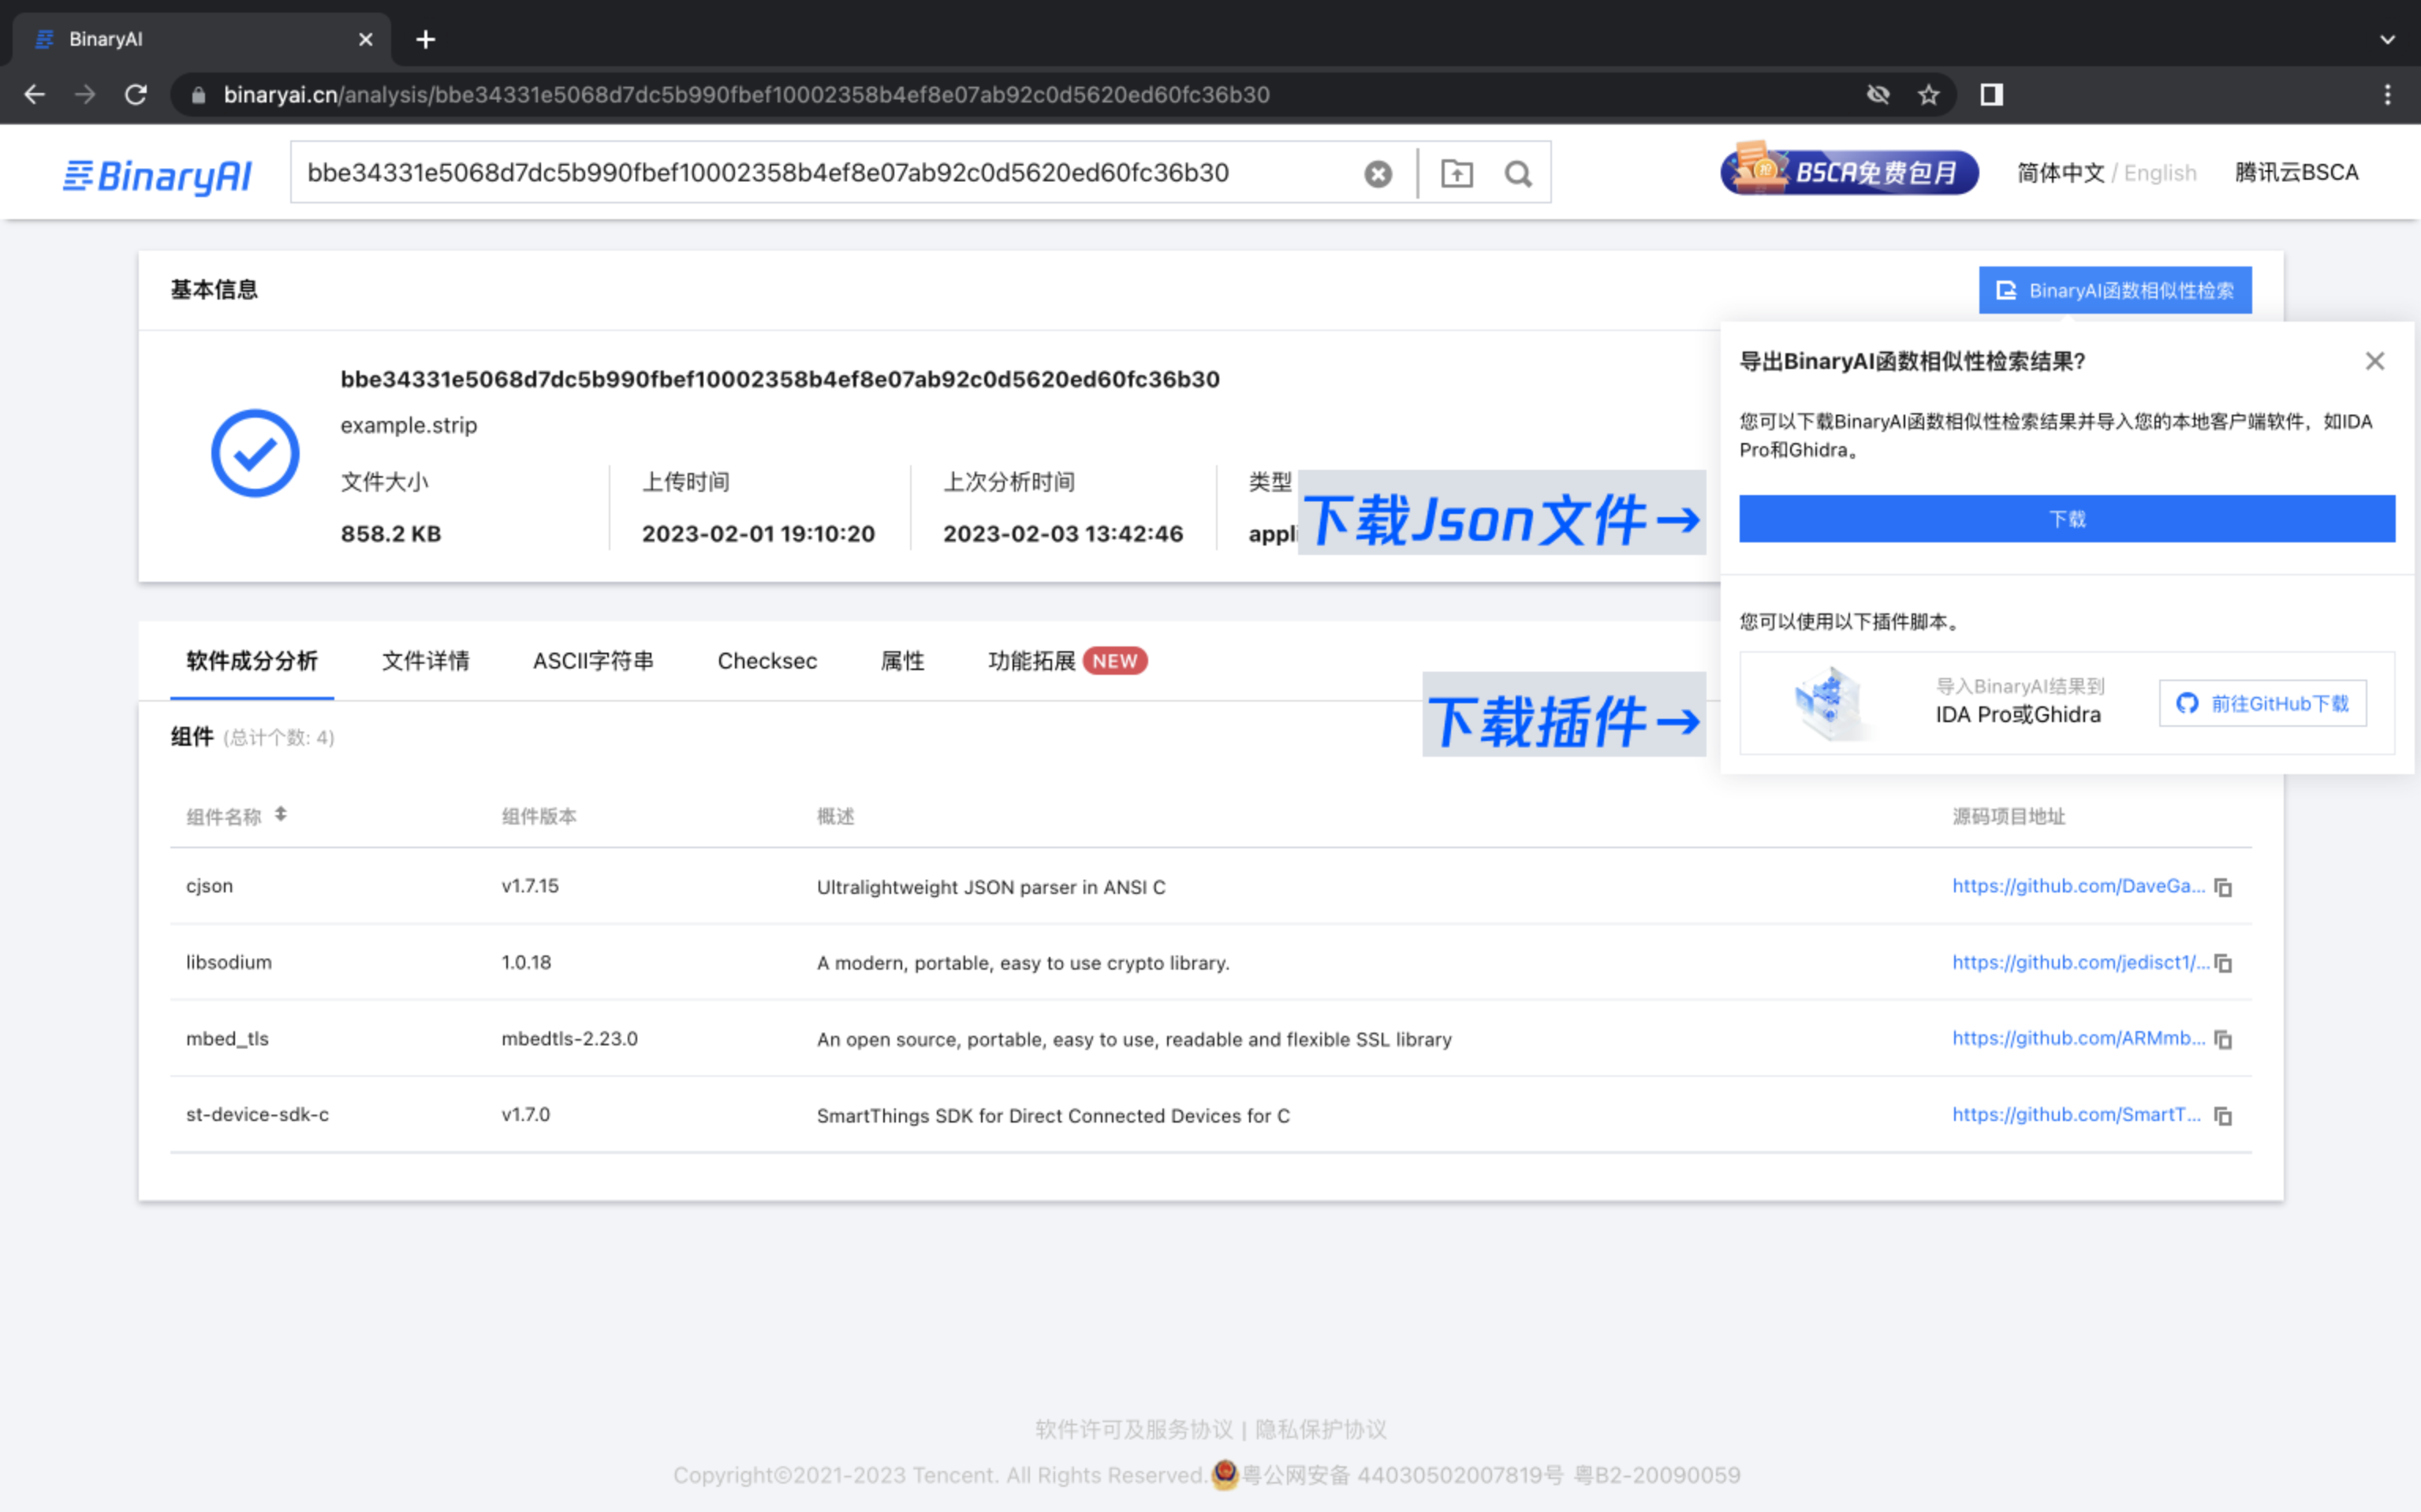Click the copy icon next to st-device-sdk-c URL
This screenshot has height=1512, width=2421.
coord(2228,1115)
